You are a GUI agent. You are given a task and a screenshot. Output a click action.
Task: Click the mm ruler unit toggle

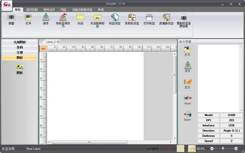[43, 49]
